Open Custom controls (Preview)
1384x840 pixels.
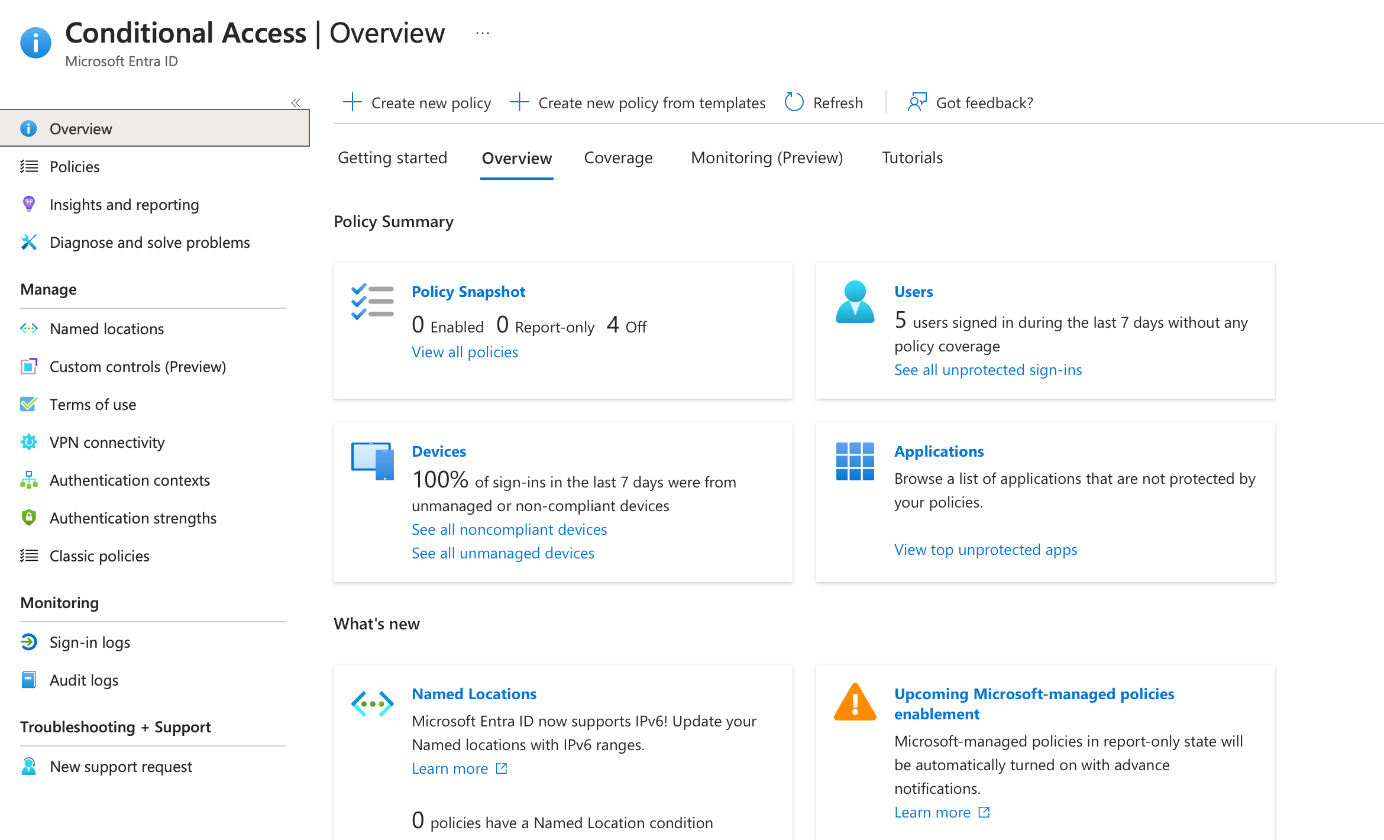[138, 367]
